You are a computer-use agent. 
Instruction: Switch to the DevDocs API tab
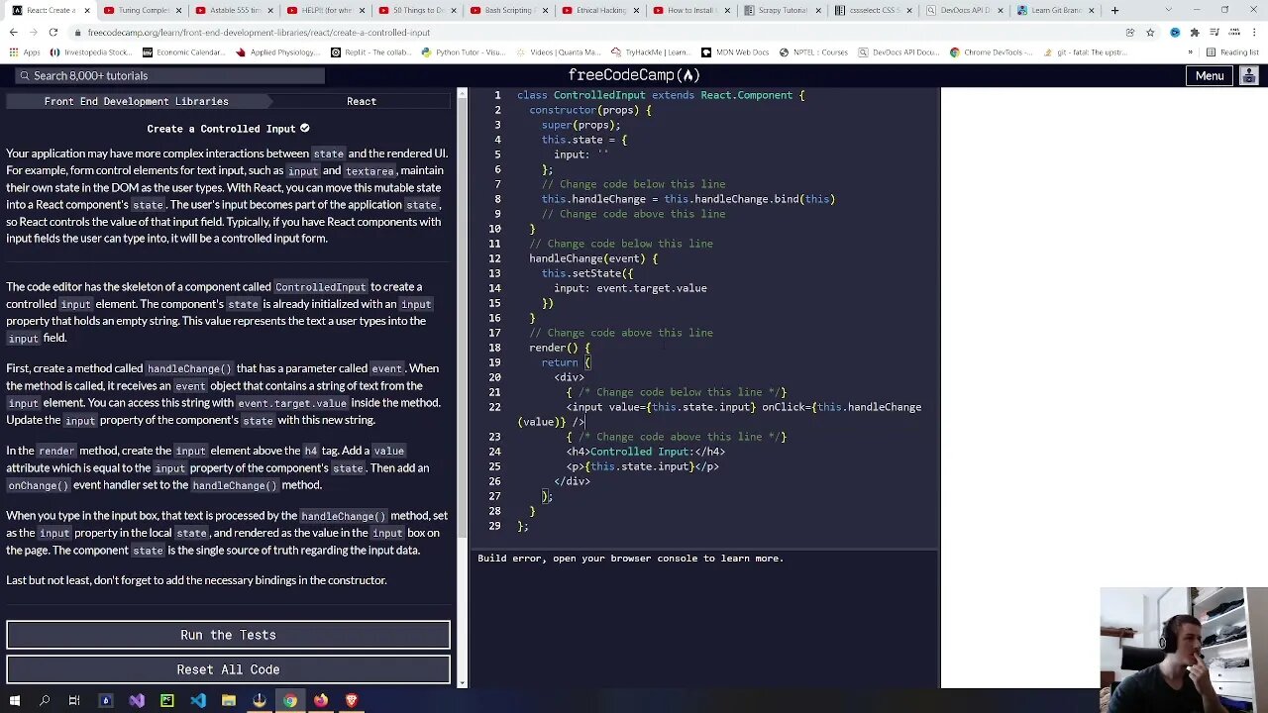[x=964, y=11]
